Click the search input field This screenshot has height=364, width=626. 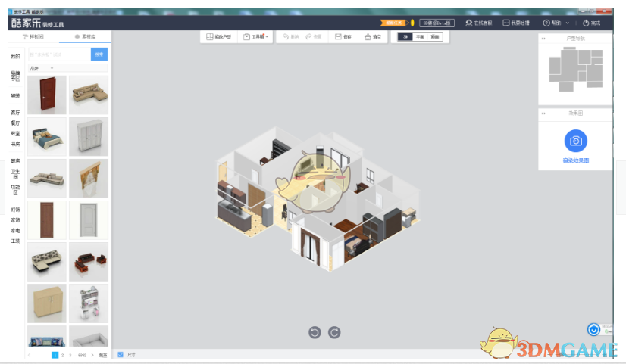tap(59, 54)
